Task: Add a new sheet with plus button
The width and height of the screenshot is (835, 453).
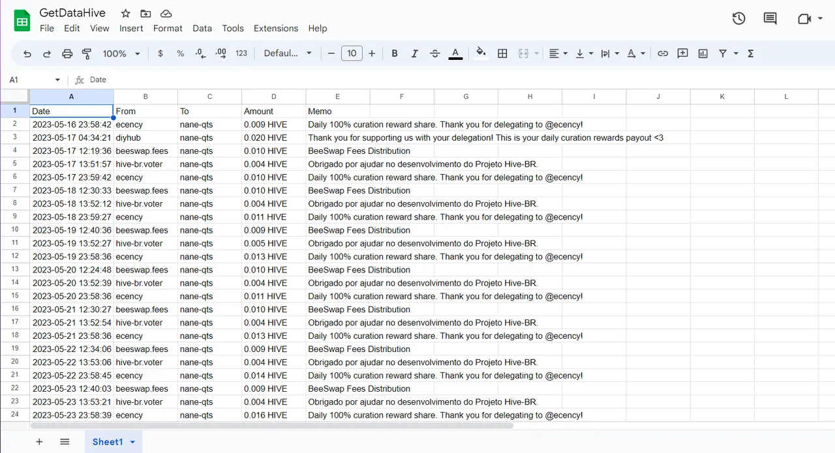Action: (39, 442)
